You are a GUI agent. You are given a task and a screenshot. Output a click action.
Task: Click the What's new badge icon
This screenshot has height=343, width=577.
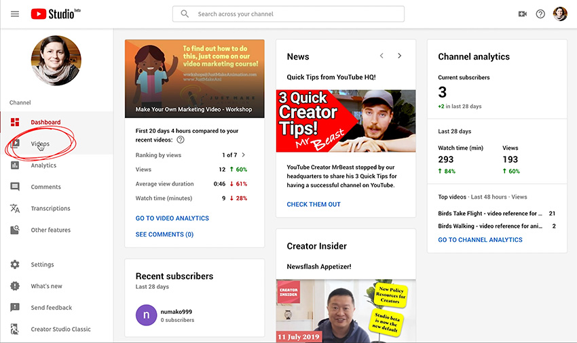[15, 285]
